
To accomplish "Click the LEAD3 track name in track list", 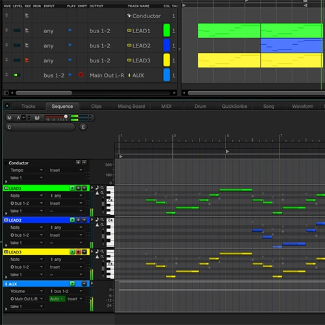I will [x=141, y=60].
